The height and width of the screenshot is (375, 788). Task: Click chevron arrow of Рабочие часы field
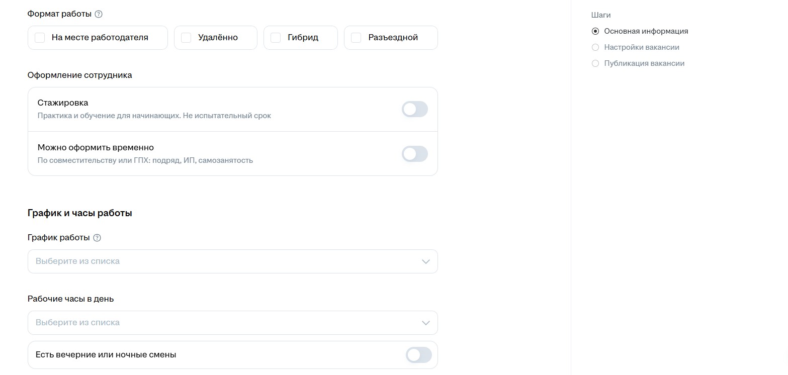(425, 323)
